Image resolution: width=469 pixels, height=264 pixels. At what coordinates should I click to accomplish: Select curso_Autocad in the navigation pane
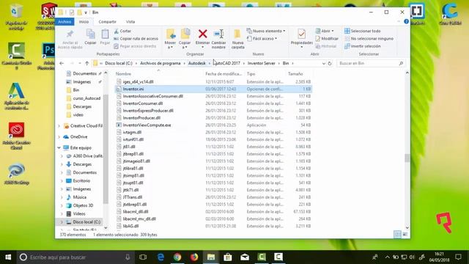(86, 98)
